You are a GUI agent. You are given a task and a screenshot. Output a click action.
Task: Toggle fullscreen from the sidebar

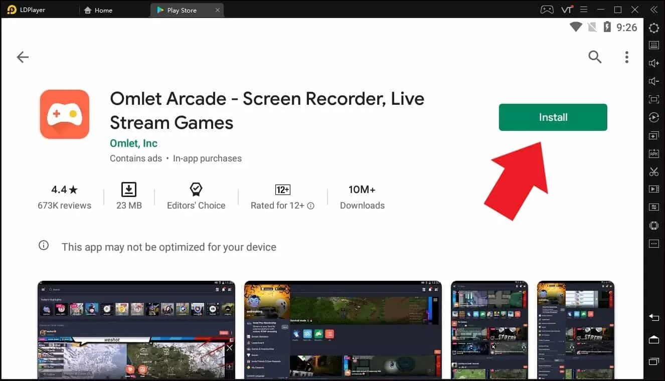(x=654, y=99)
